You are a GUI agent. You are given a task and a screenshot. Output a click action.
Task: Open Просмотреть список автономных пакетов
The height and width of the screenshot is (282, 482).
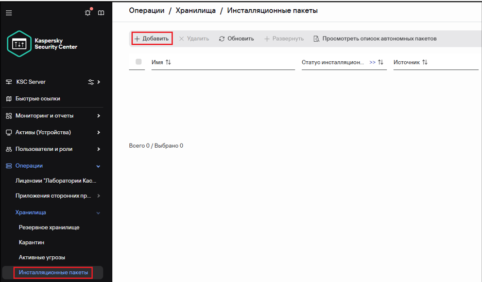375,39
